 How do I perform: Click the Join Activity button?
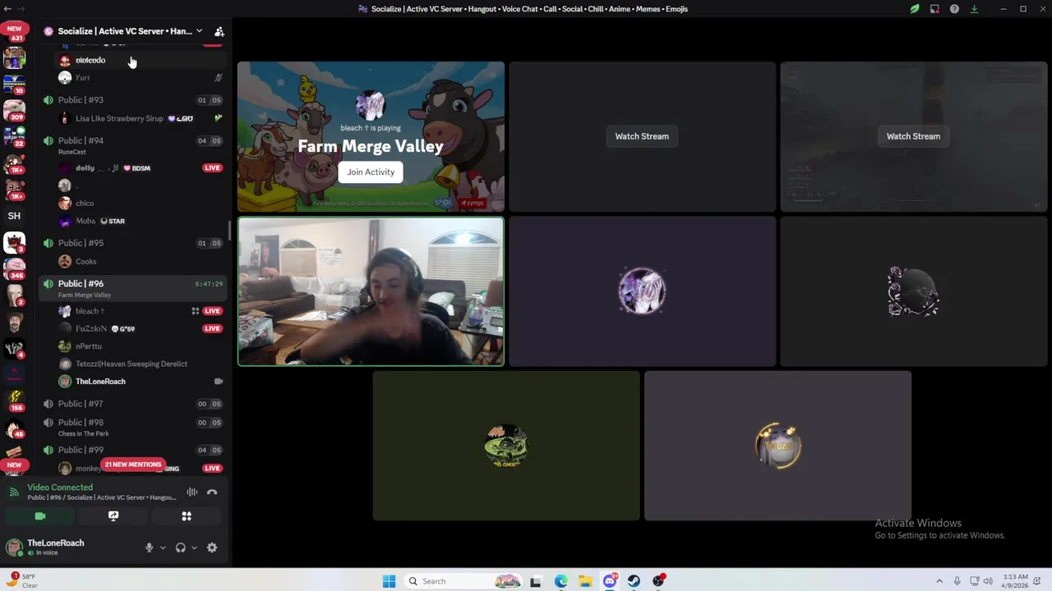click(371, 172)
